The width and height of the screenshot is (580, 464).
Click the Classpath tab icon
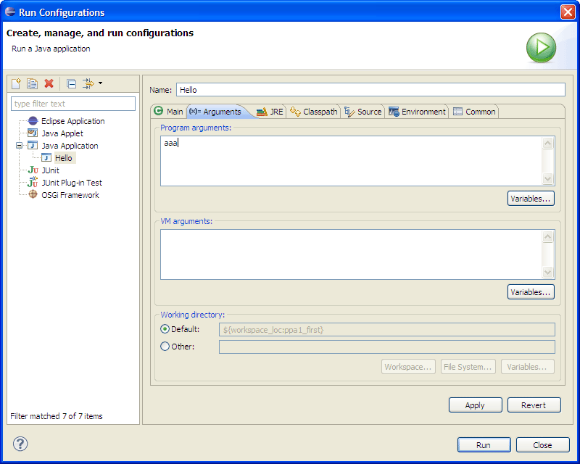(x=295, y=111)
